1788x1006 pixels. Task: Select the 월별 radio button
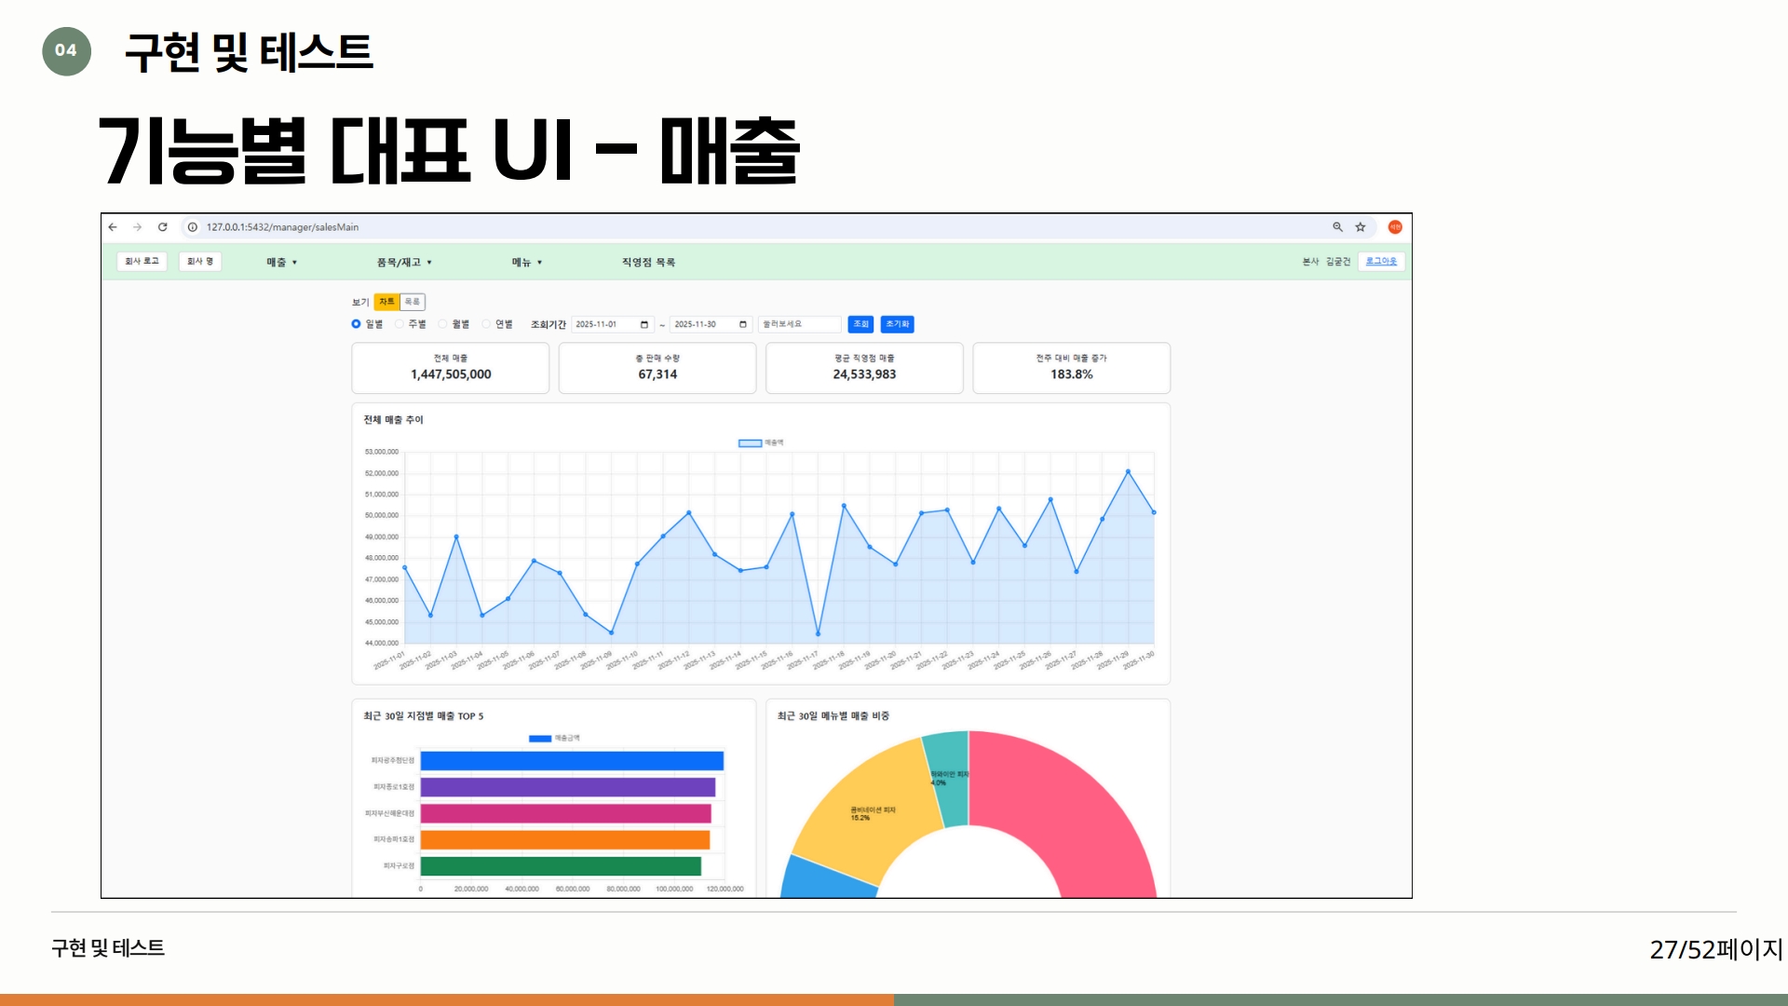point(443,324)
